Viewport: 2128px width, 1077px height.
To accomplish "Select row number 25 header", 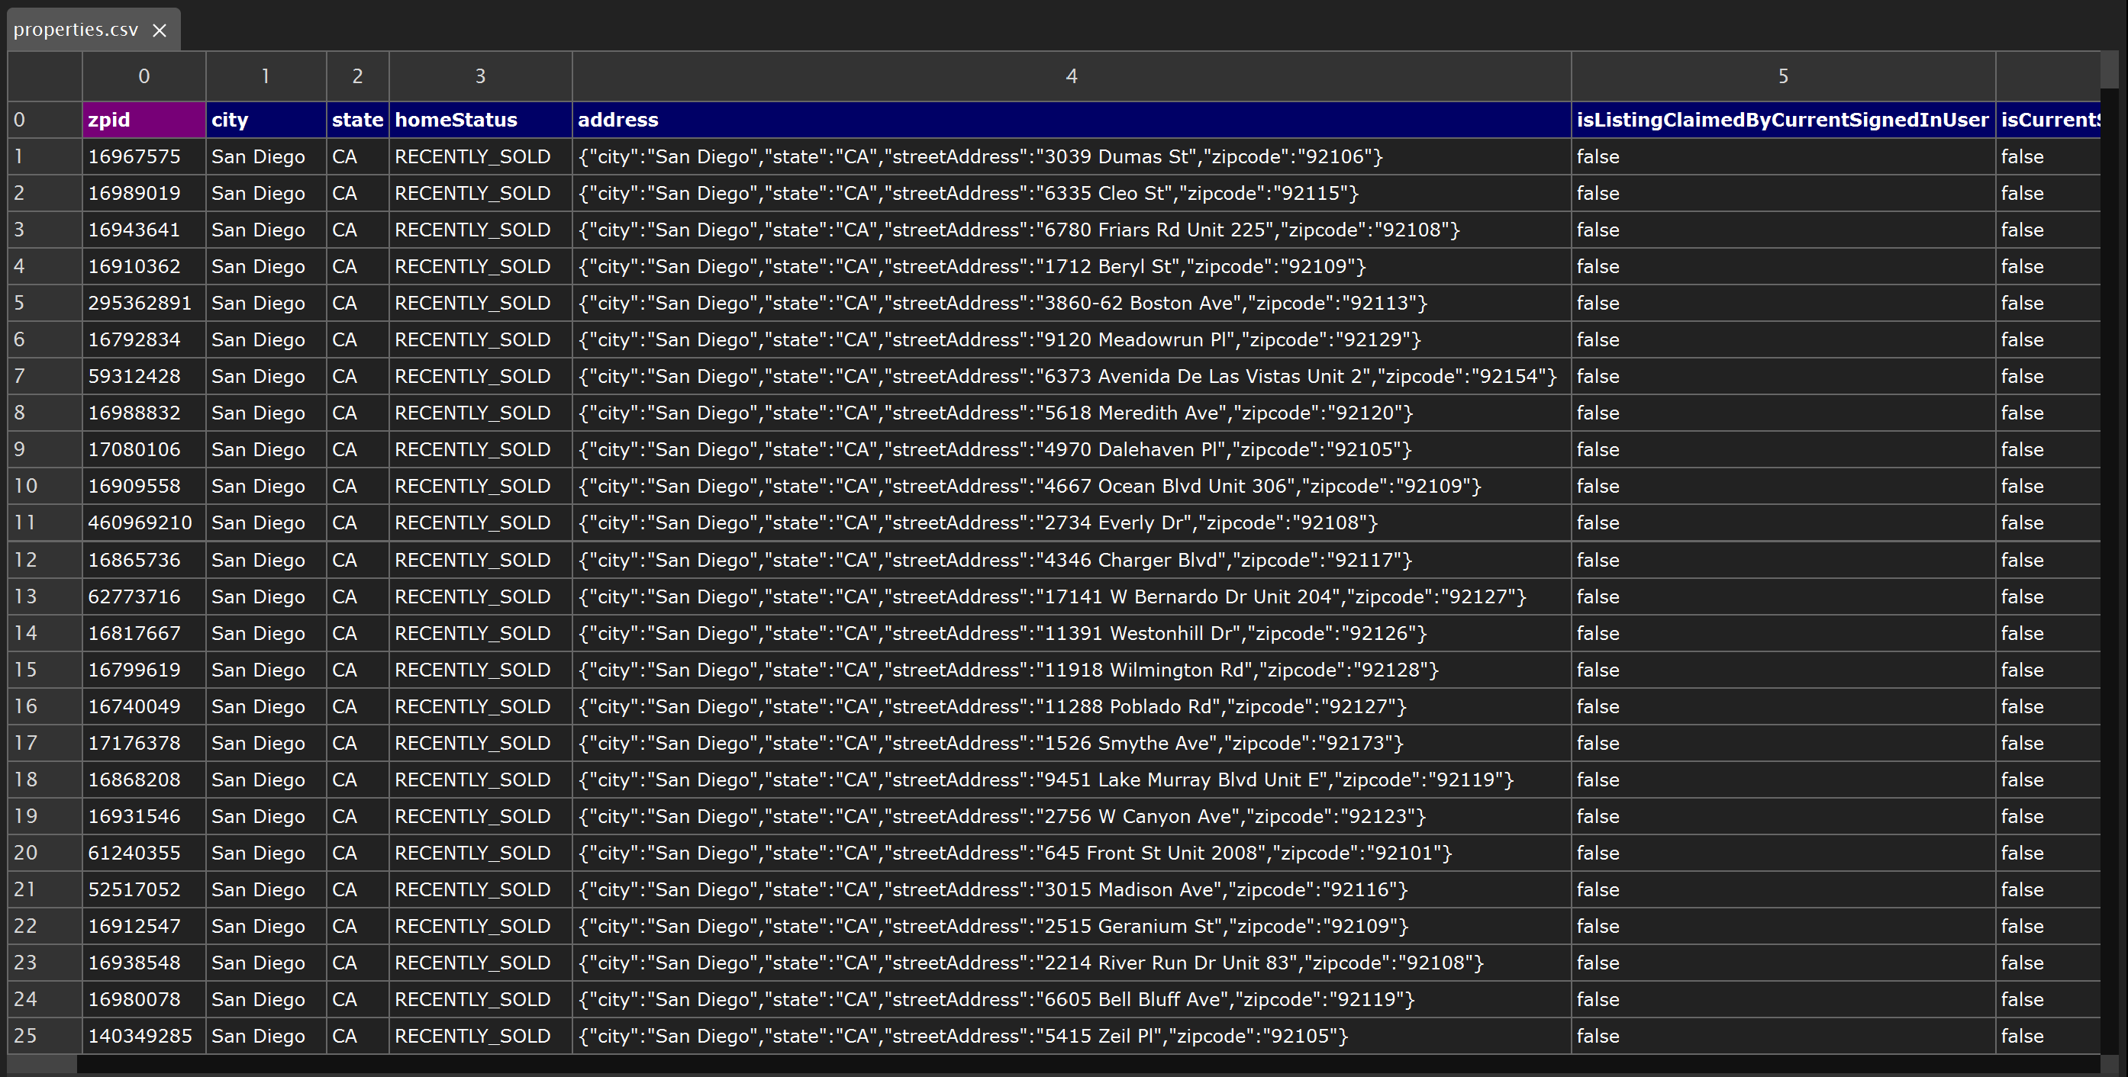I will (x=44, y=1036).
